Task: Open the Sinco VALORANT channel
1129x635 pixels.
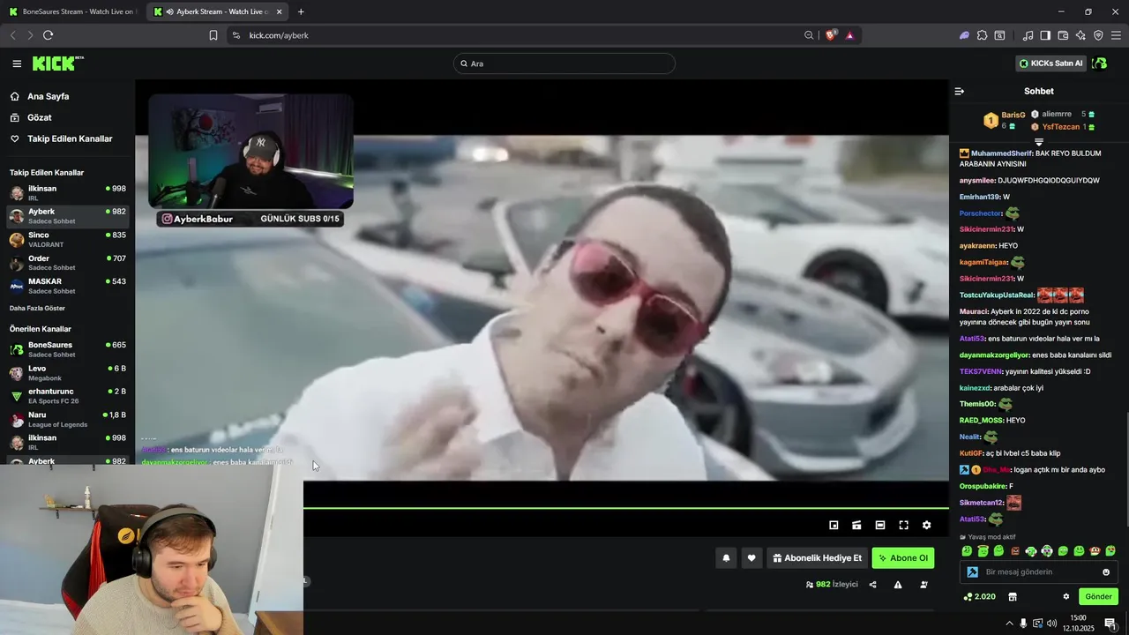Action: (x=68, y=239)
